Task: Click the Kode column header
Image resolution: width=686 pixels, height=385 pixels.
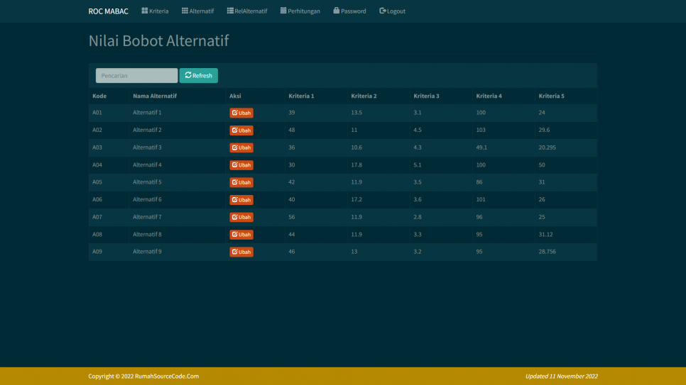Action: [99, 96]
